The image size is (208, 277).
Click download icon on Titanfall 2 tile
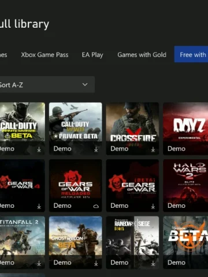[x=39, y=263]
